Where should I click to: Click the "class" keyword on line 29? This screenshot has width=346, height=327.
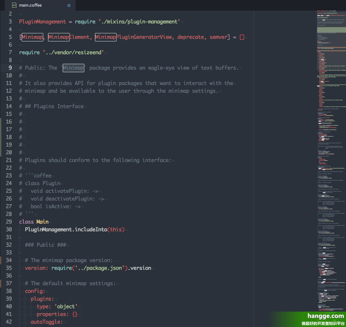[26, 222]
